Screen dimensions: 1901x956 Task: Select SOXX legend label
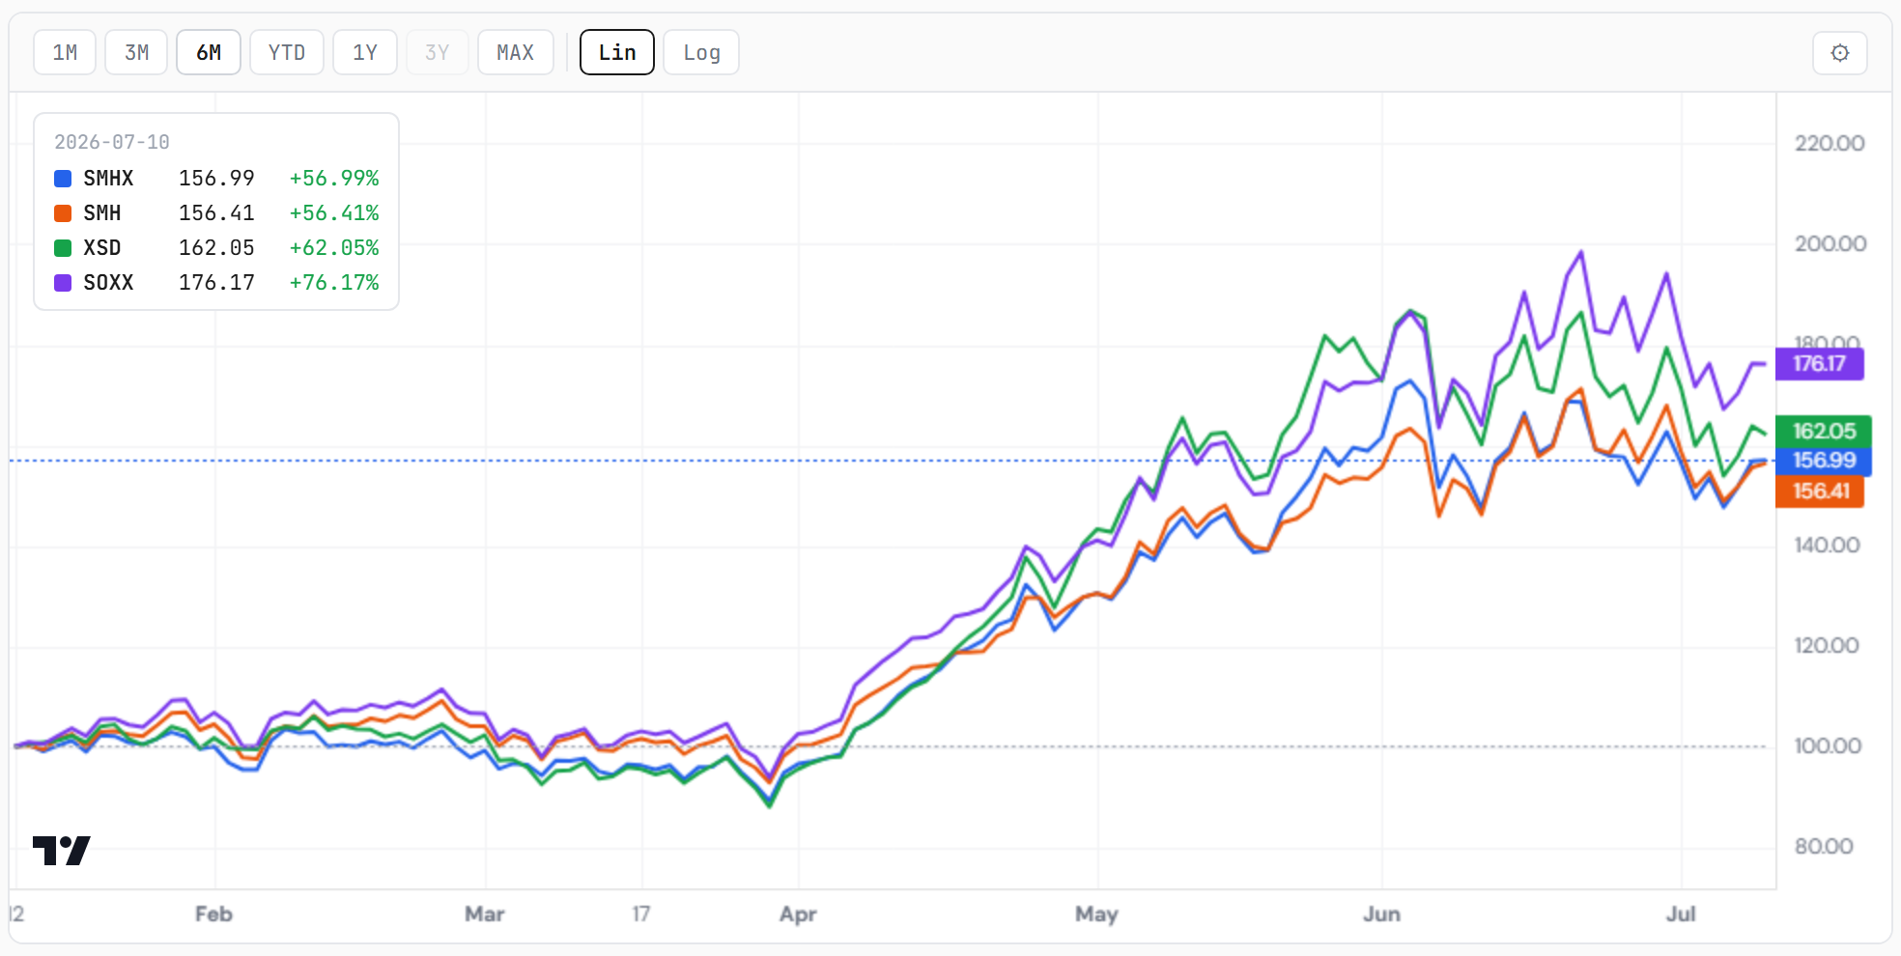tap(108, 283)
